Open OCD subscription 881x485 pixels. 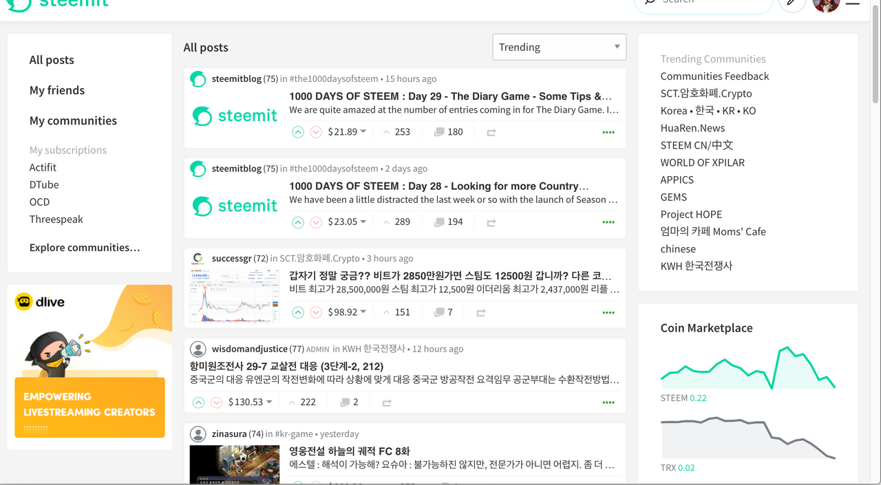pyautogui.click(x=40, y=202)
